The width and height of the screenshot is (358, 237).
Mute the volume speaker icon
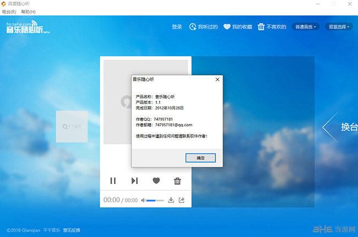click(143, 200)
